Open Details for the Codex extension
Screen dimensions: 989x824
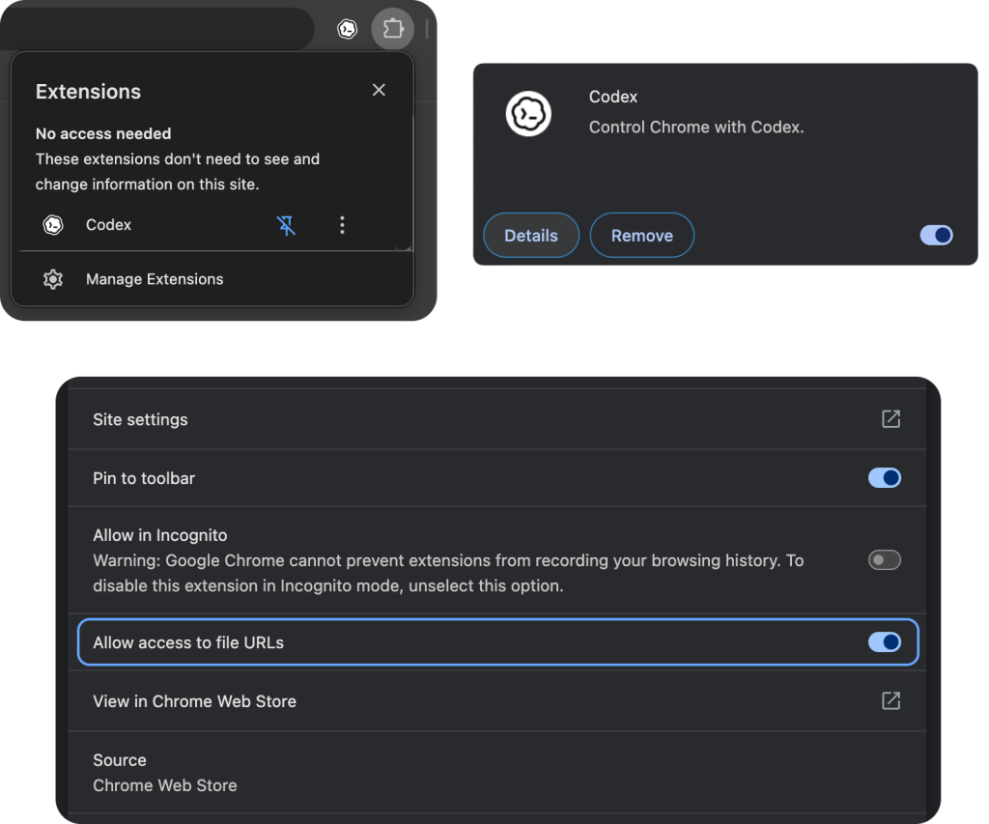531,236
